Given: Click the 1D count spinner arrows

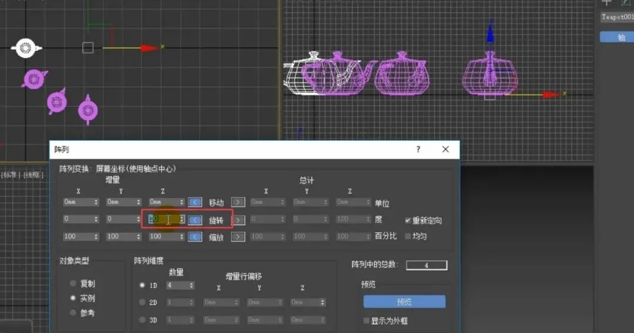Looking at the screenshot, I should click(191, 285).
